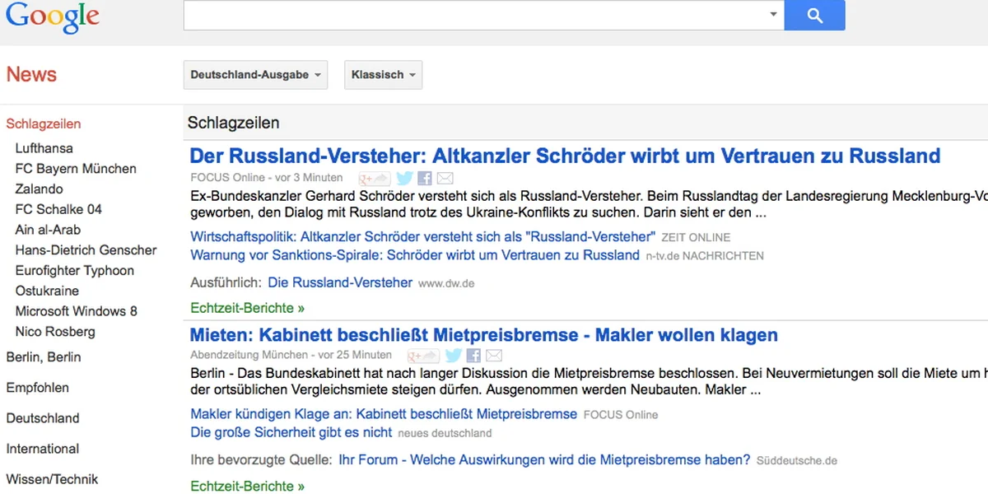Select Schlagzeilen in the left sidebar
Screen dimensions: 988x494
click(44, 124)
